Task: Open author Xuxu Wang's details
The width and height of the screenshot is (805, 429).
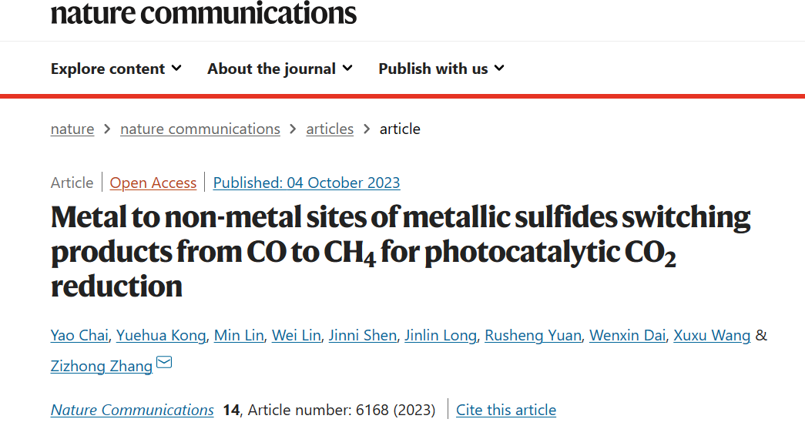Action: click(x=712, y=336)
